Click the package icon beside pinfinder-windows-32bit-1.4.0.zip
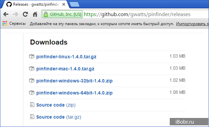Image resolution: width=209 pixels, height=127 pixels. click(32, 80)
